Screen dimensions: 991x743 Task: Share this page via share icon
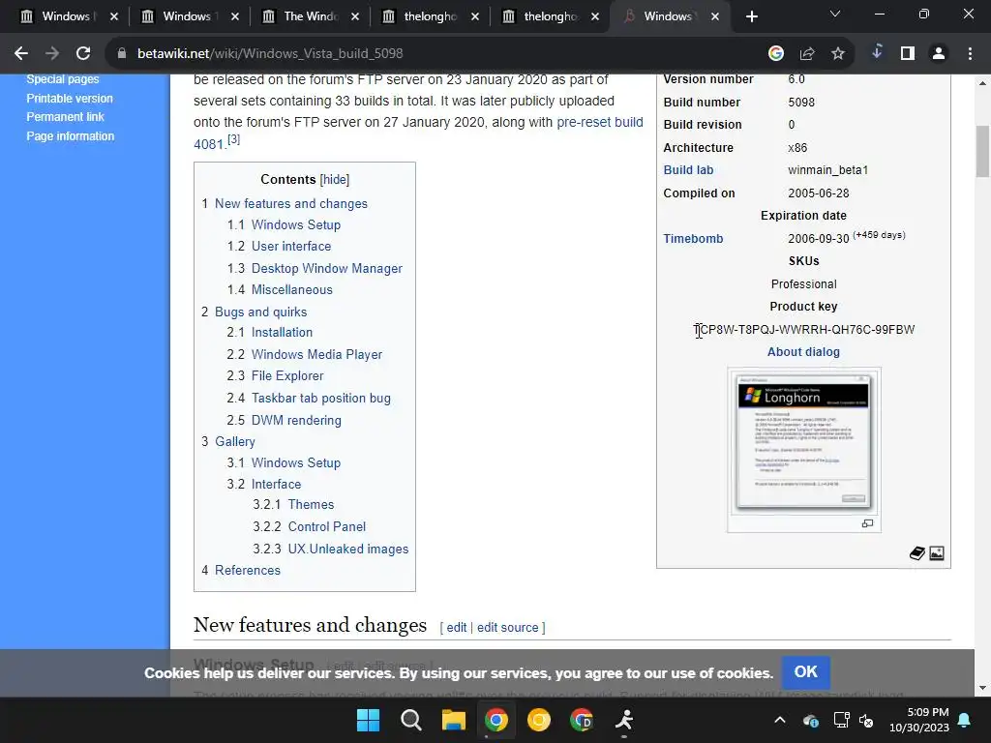pyautogui.click(x=807, y=54)
